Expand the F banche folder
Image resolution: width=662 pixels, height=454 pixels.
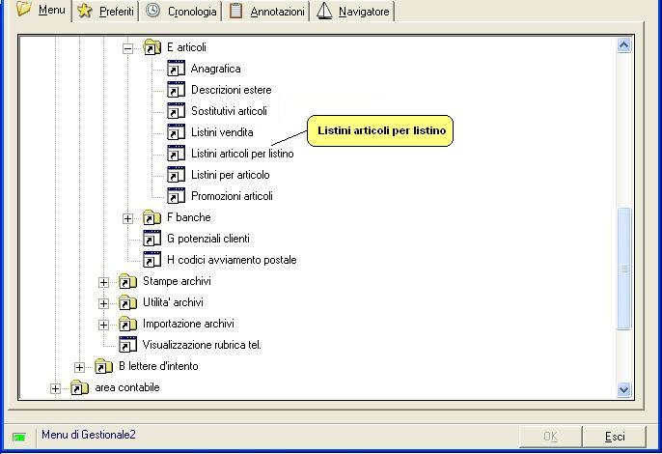(127, 218)
